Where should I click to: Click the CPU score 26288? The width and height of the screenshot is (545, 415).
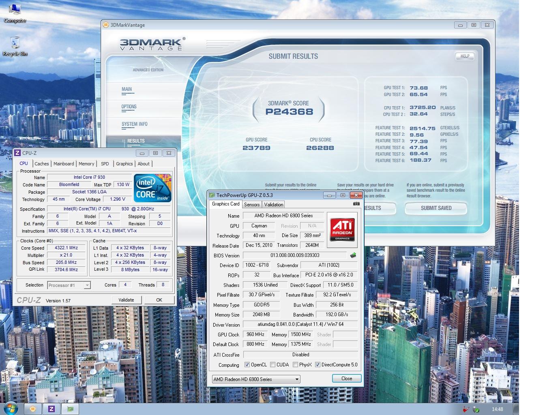[320, 148]
